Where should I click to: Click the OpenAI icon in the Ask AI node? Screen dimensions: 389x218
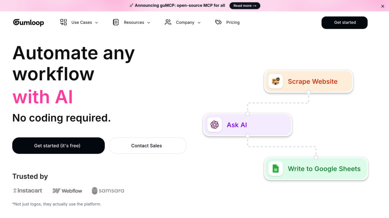pos(214,125)
